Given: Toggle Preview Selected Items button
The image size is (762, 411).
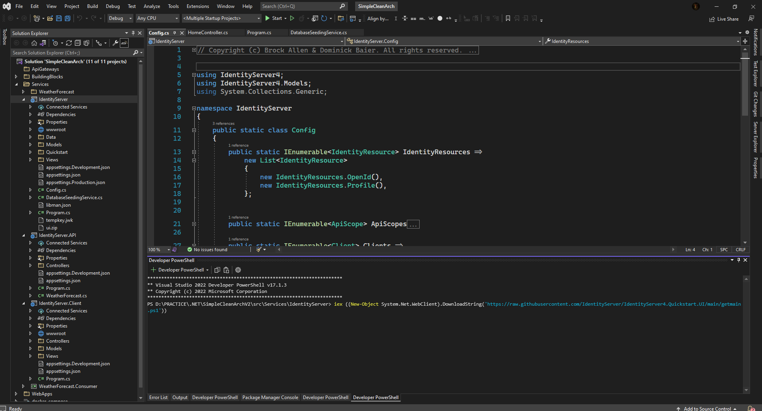Looking at the screenshot, I should [x=124, y=43].
